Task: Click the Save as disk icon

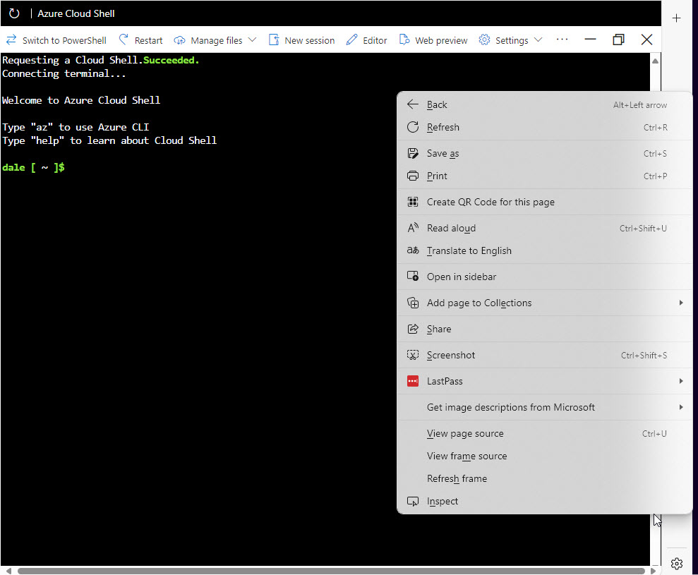Action: click(x=413, y=154)
